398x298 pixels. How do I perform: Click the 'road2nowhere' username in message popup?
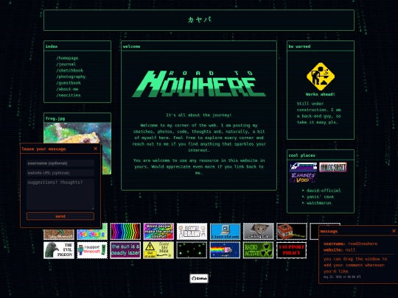coord(363,244)
